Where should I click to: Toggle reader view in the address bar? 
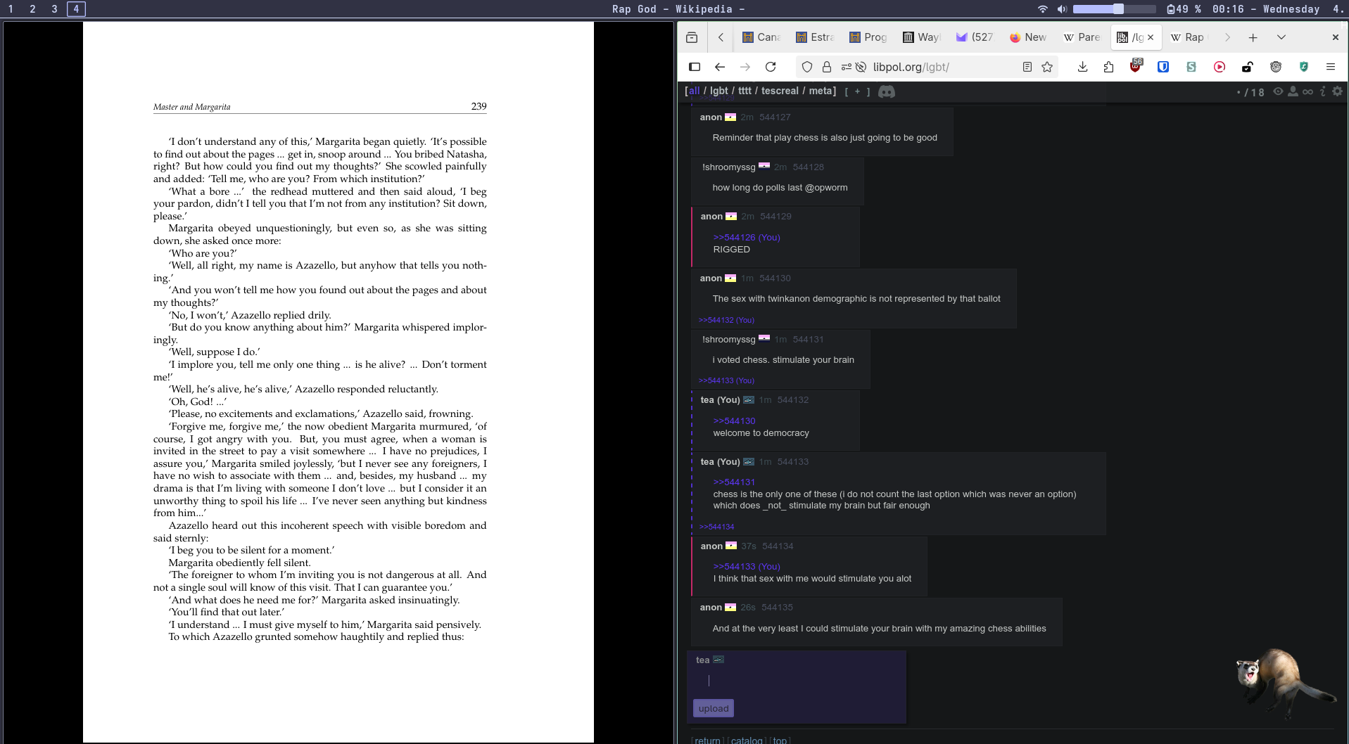(1027, 67)
